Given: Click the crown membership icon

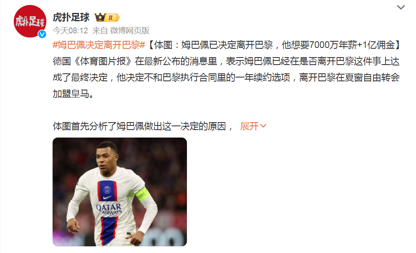Looking at the screenshot, I should point(100,18).
